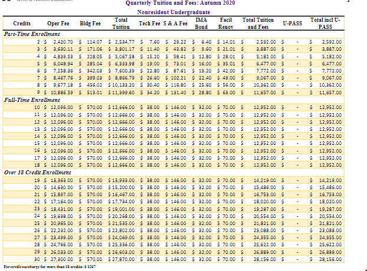Select the Oper Fee column header

coord(58,24)
